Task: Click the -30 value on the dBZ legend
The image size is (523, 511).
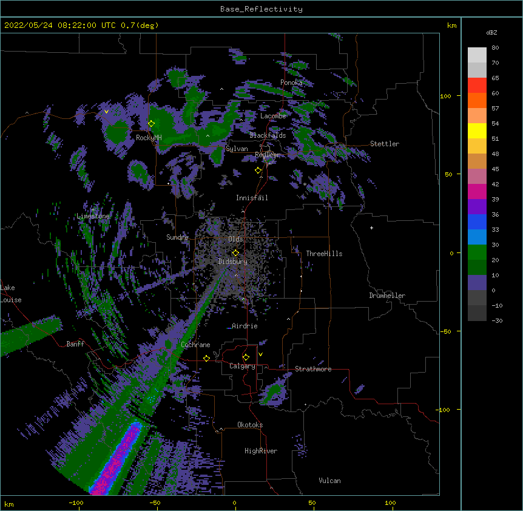Action: (x=497, y=320)
